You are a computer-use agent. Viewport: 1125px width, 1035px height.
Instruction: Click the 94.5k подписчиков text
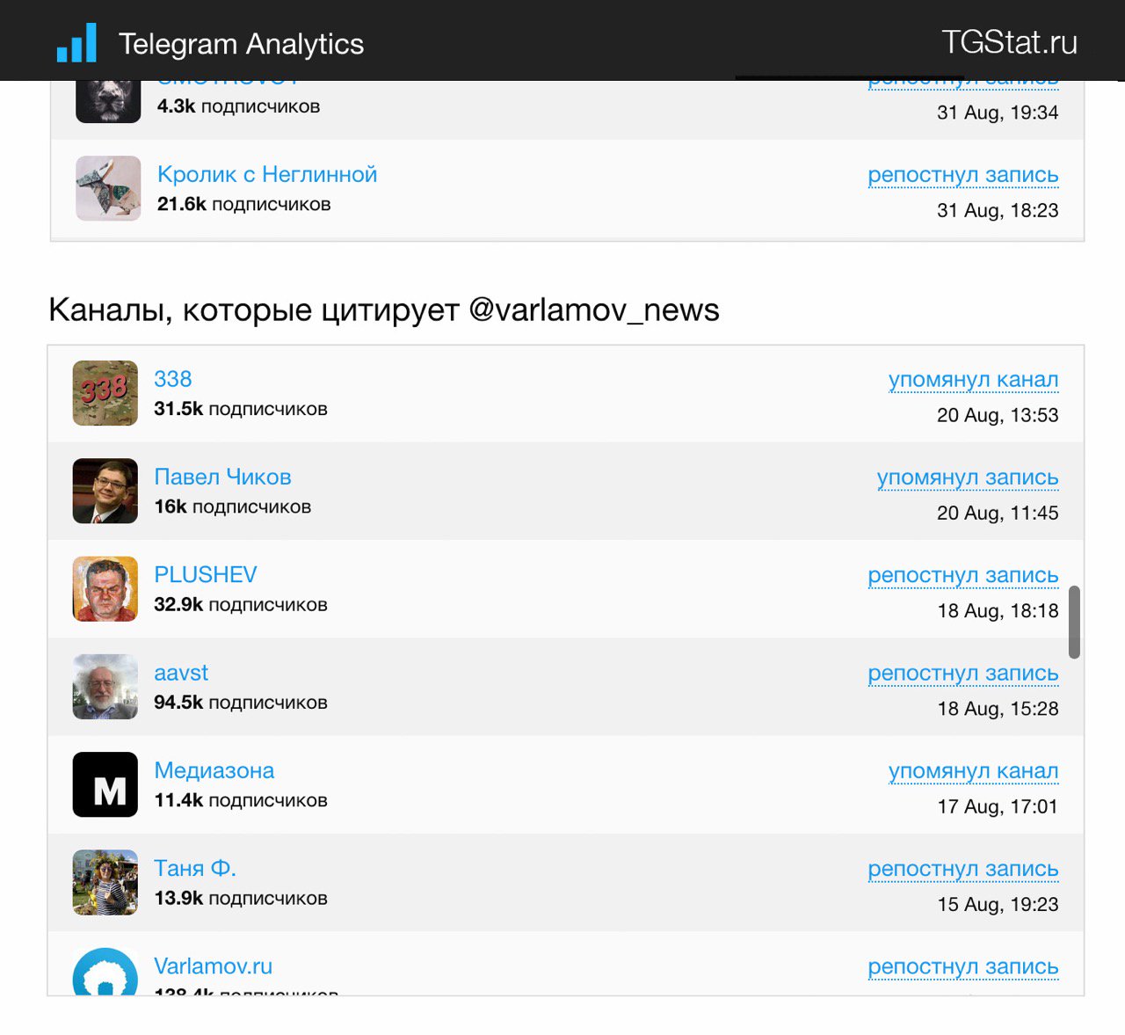click(241, 703)
